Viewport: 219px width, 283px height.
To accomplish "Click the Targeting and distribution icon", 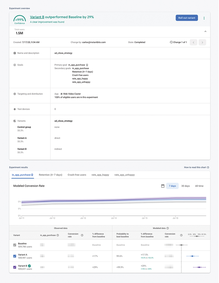I will (15, 94).
